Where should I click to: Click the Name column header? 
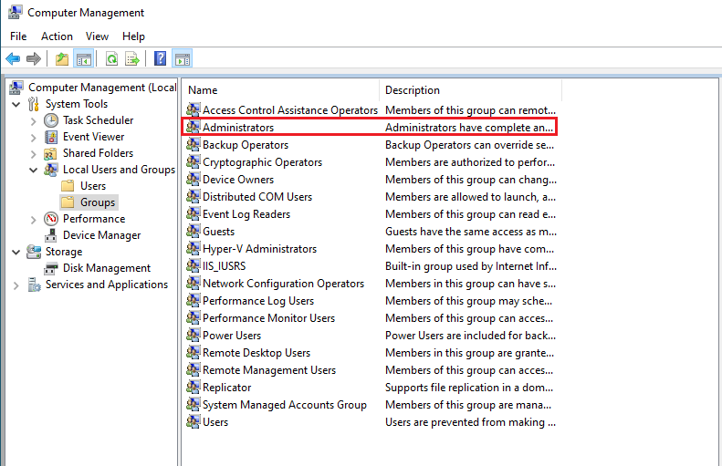203,90
